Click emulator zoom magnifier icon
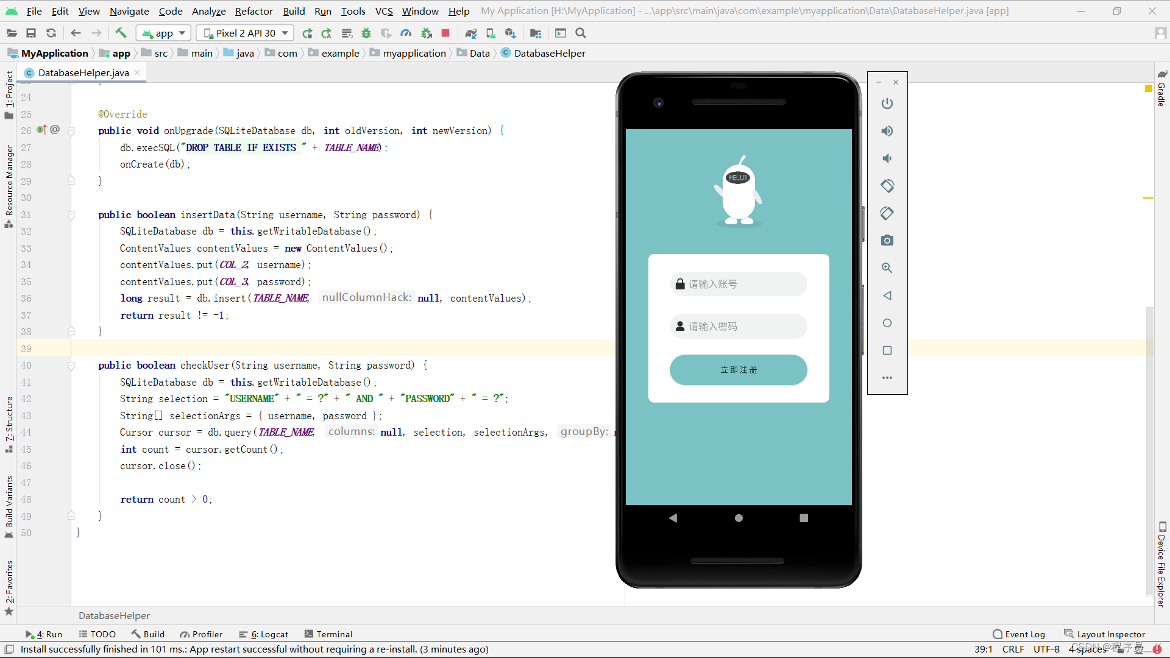1170x658 pixels. [887, 268]
